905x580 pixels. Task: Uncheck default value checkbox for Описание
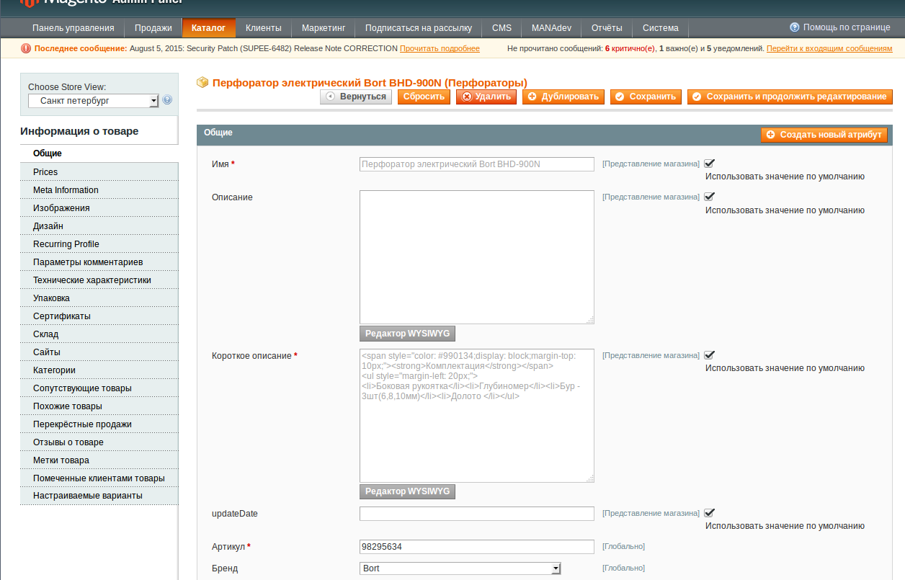[709, 197]
